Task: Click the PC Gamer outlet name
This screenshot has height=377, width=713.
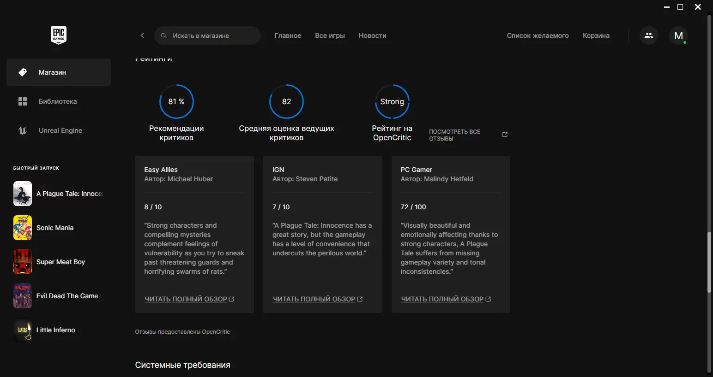Action: pos(416,170)
